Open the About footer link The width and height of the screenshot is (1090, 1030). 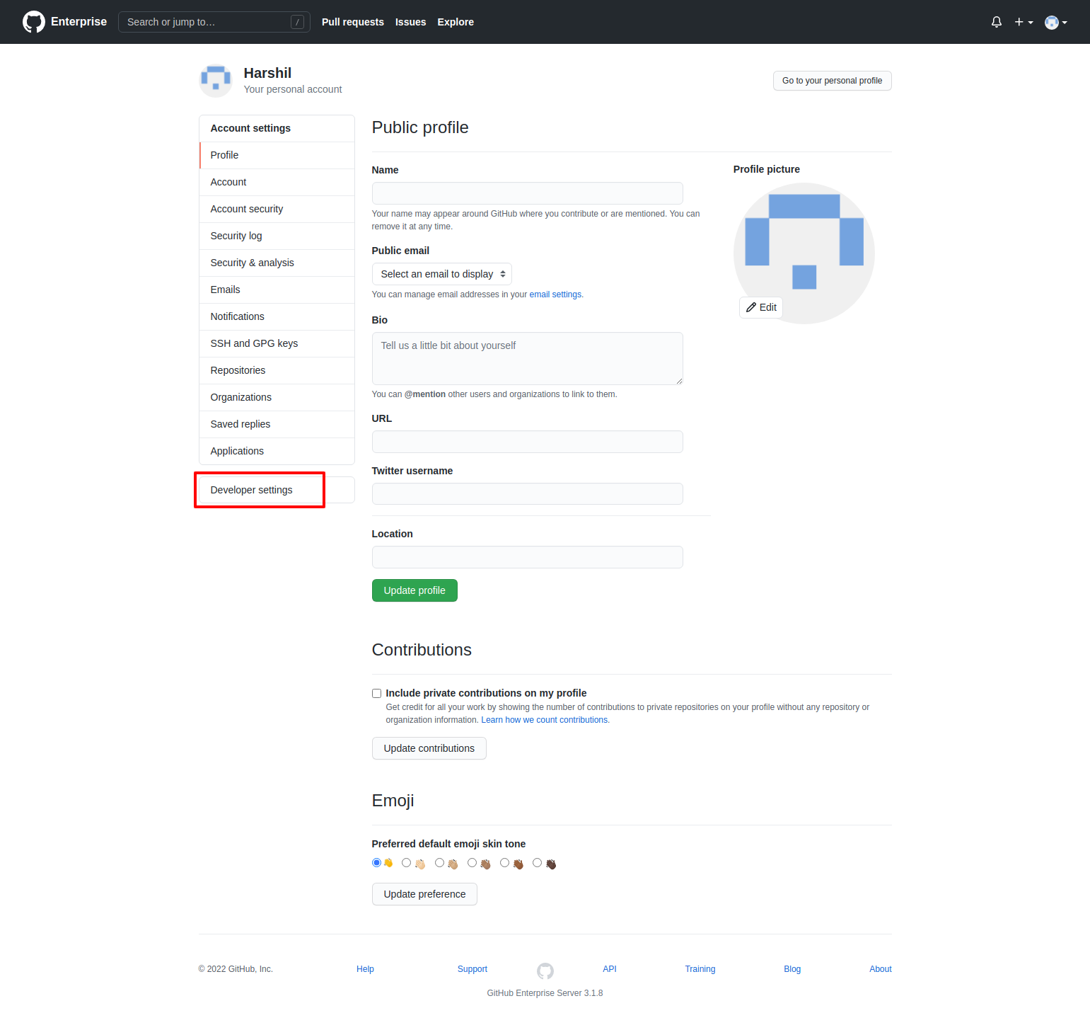click(x=880, y=969)
